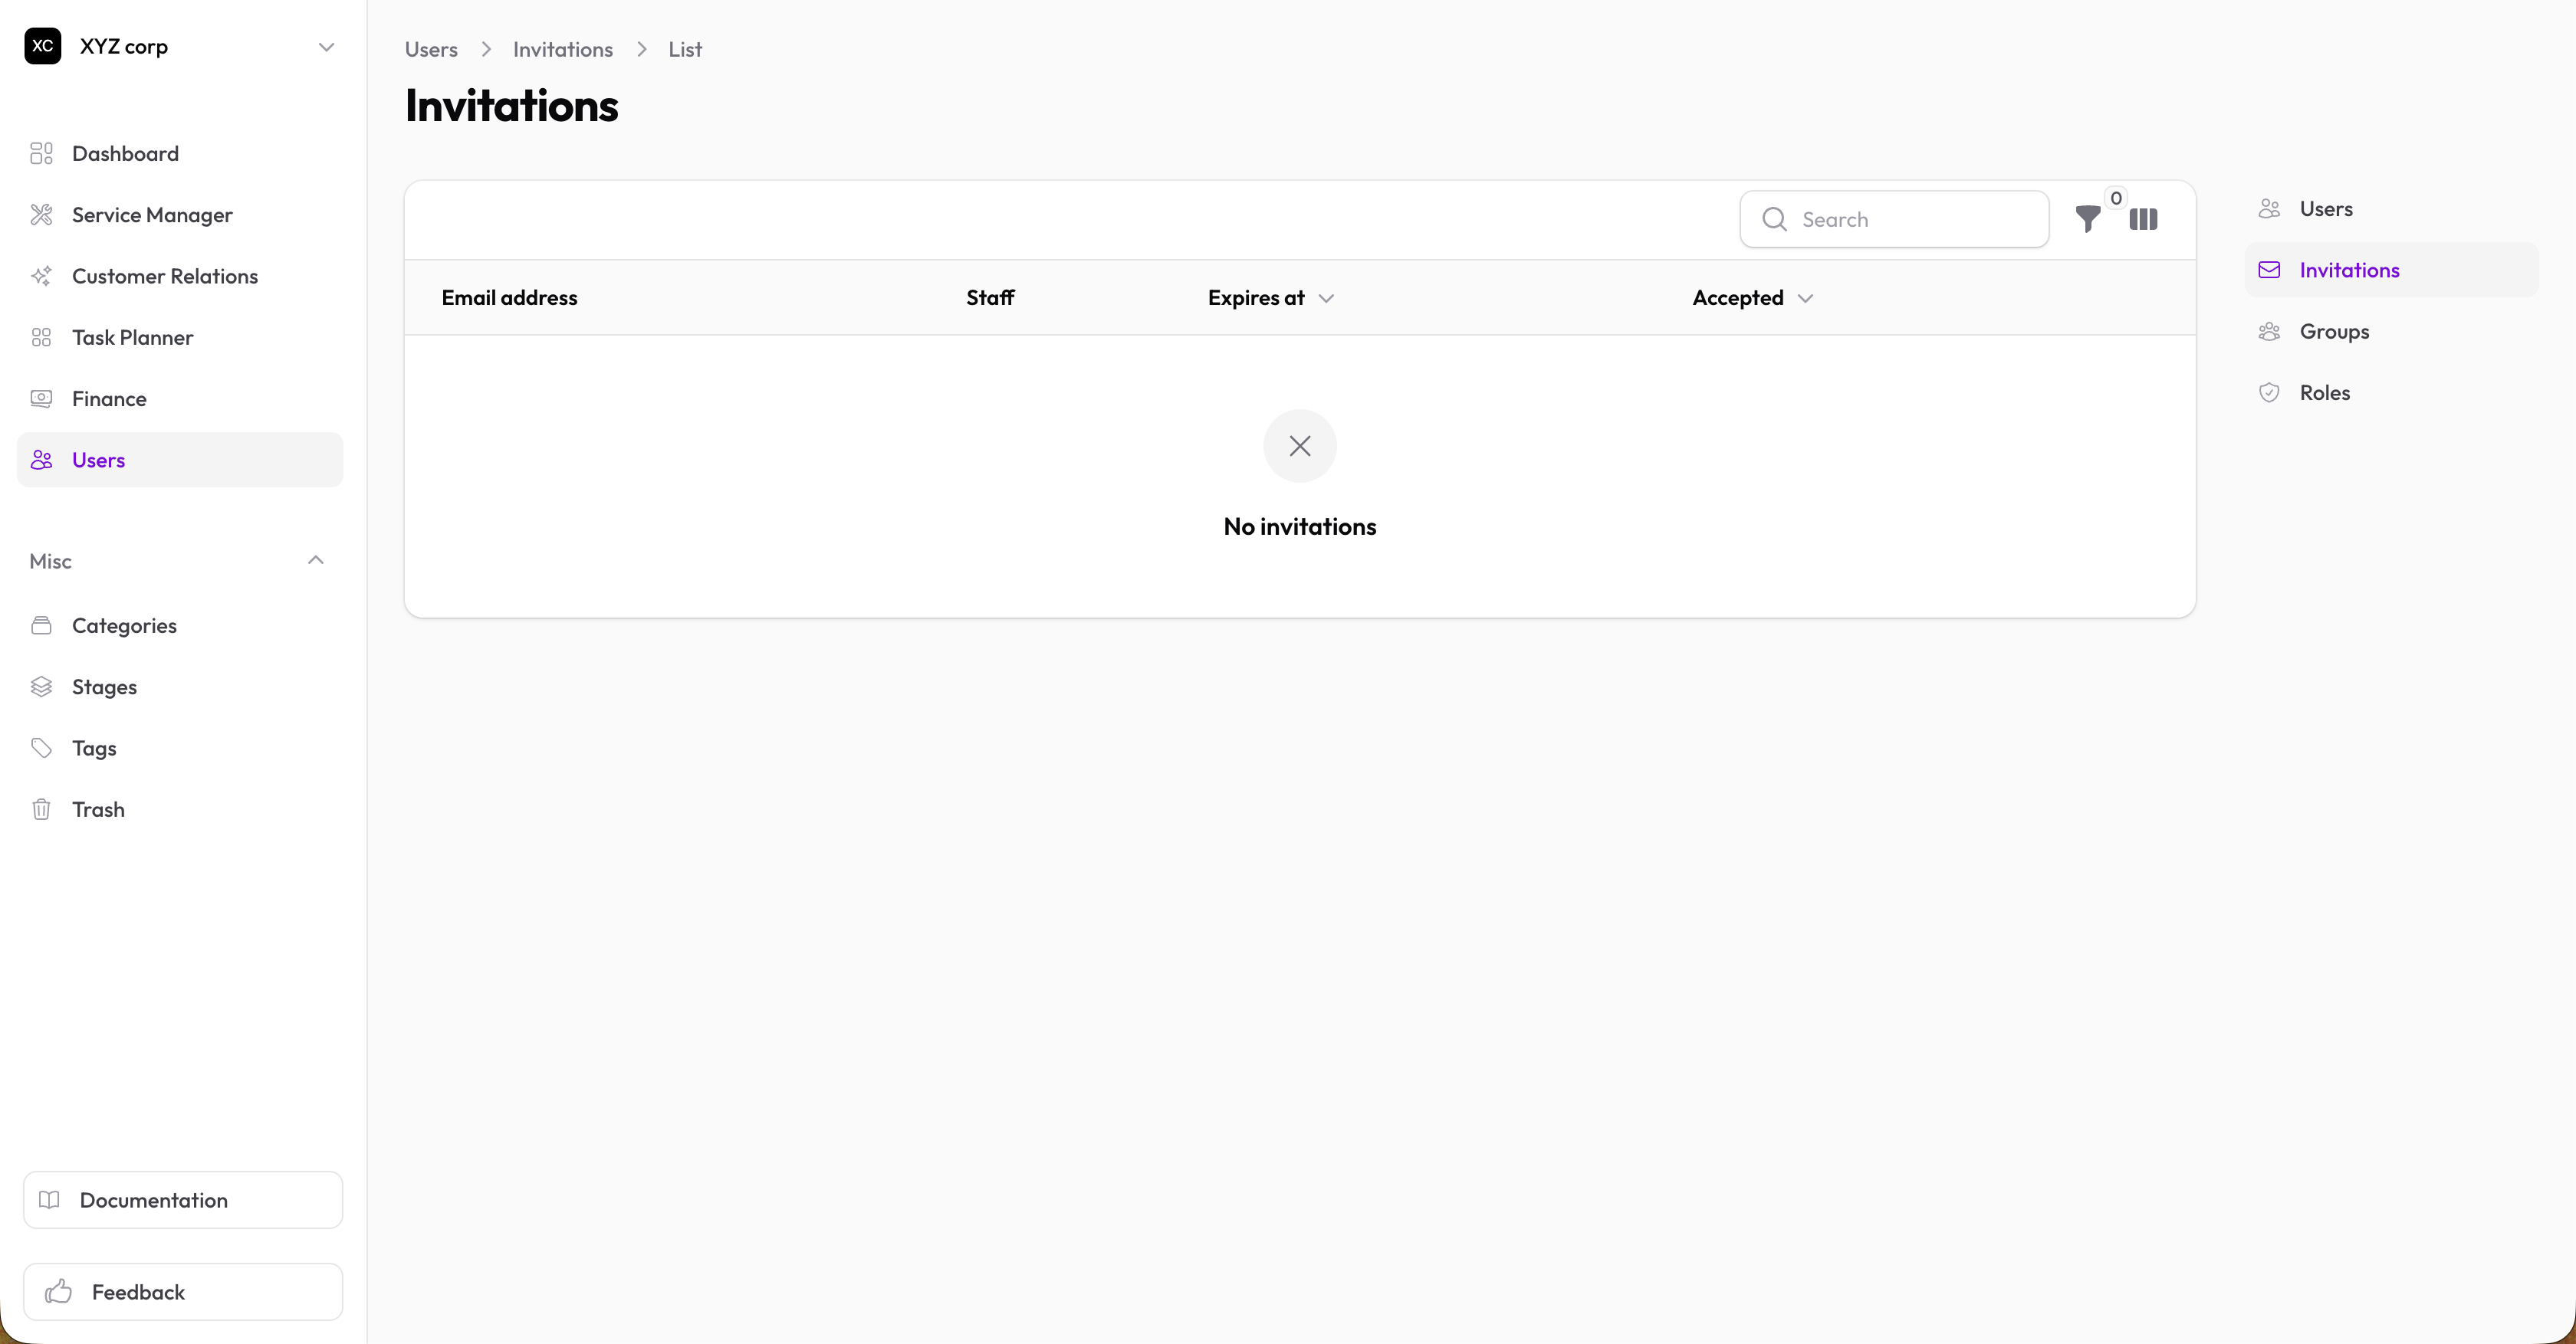Click the Task Planner icon
2576x1344 pixels.
pos(41,338)
